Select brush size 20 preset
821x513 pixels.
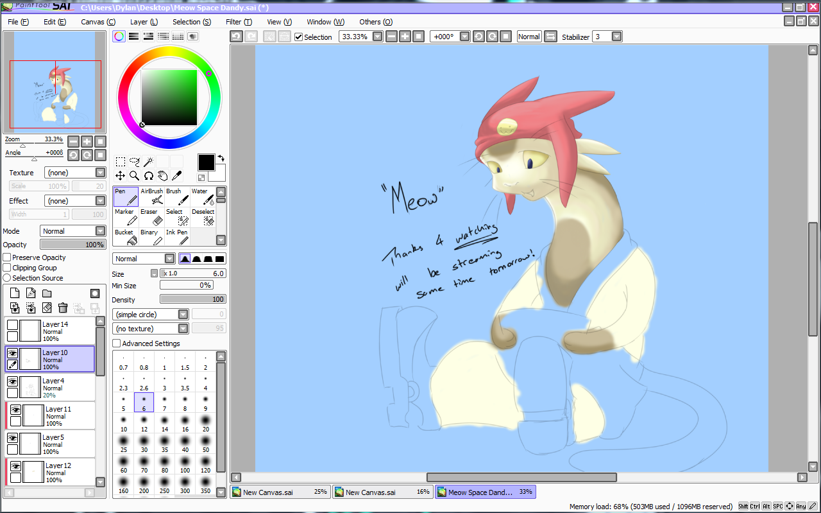pos(205,424)
